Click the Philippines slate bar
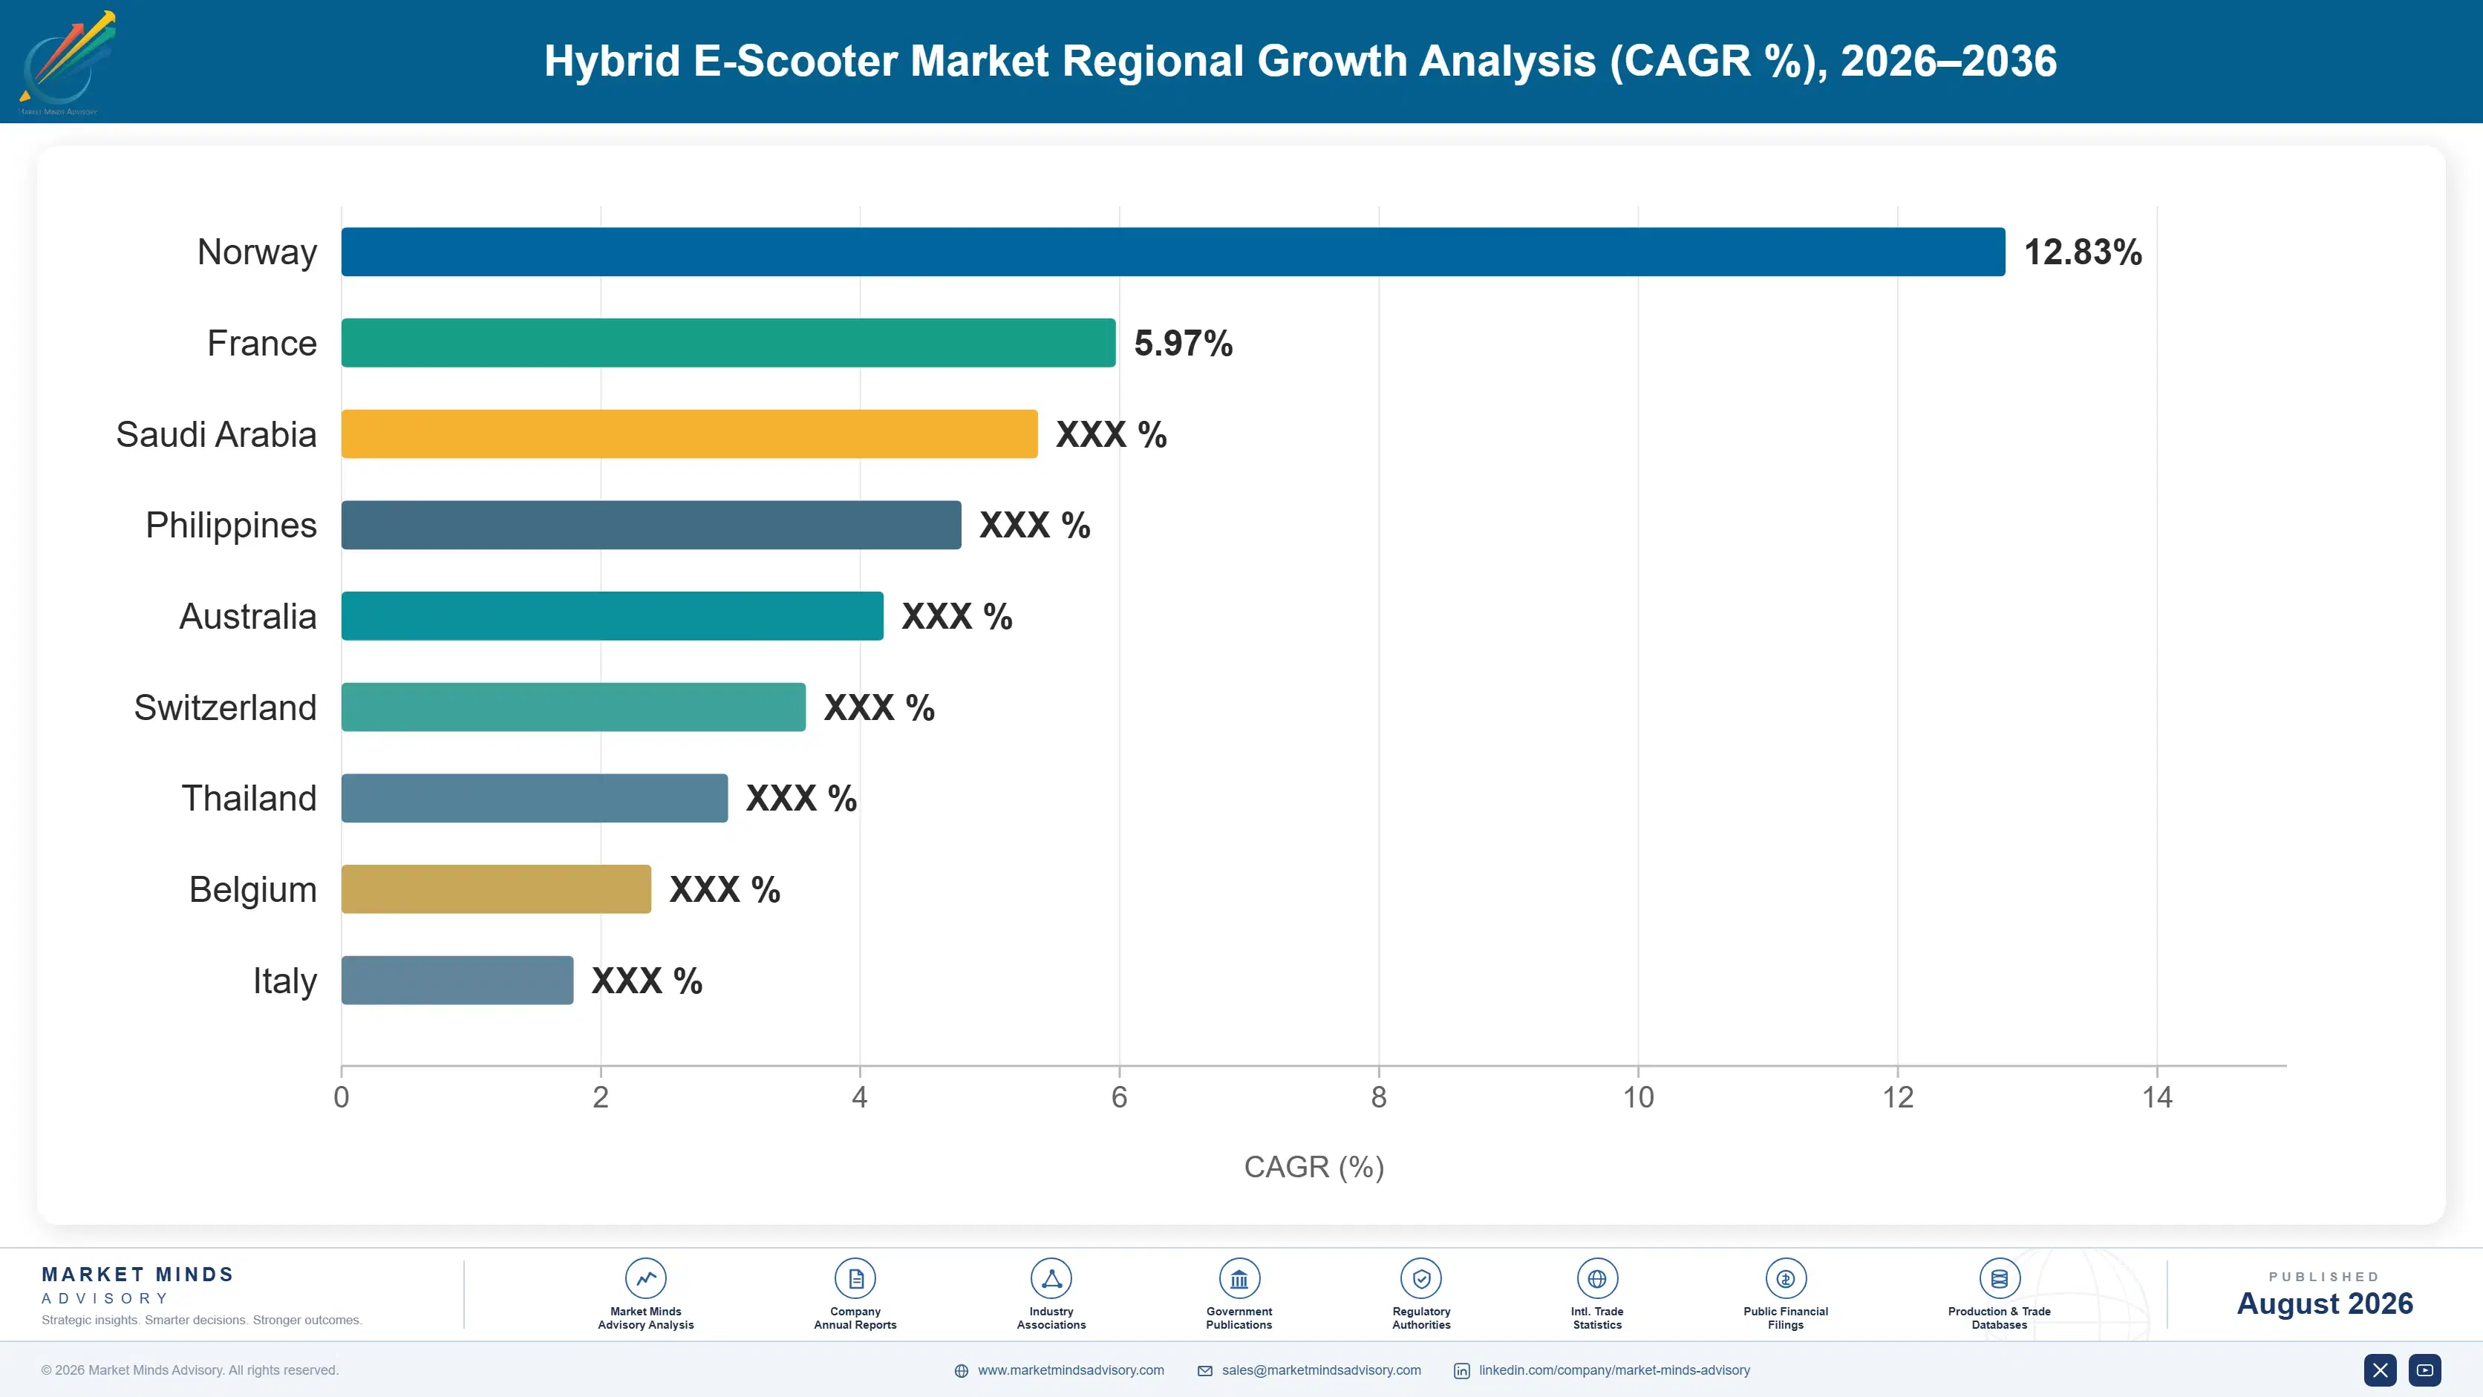Screen dimensions: 2483x1397 point(652,525)
